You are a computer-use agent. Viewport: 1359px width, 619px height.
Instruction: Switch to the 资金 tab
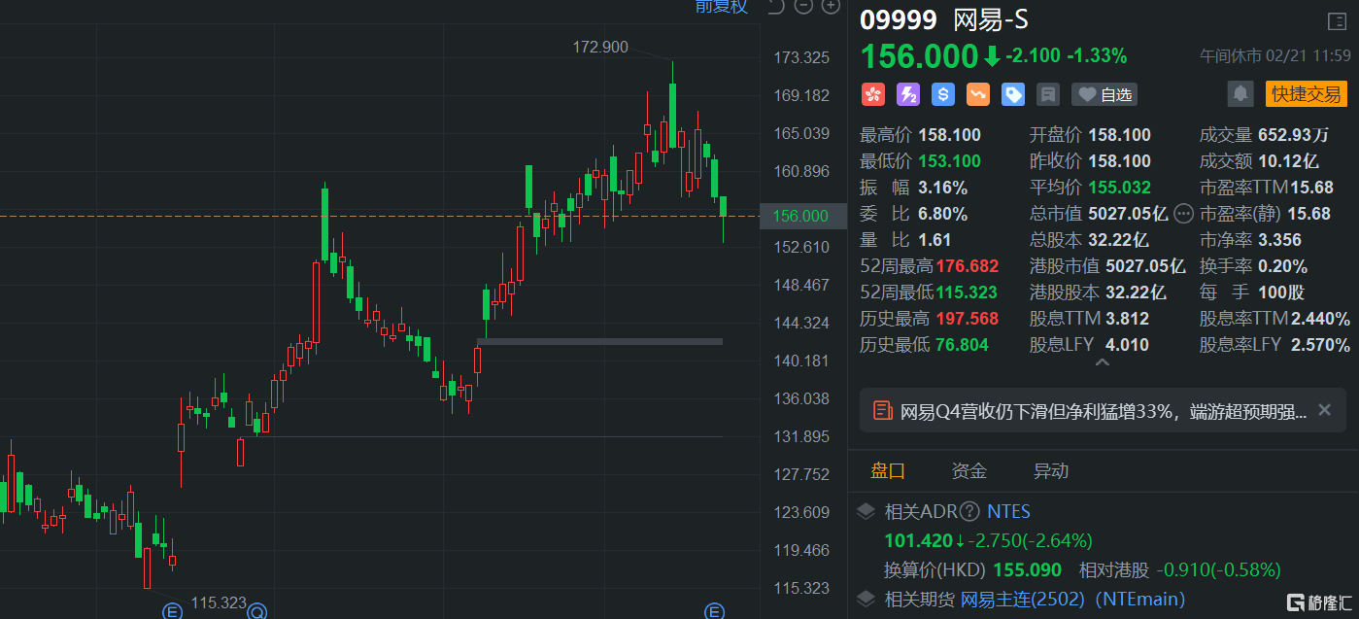click(969, 471)
